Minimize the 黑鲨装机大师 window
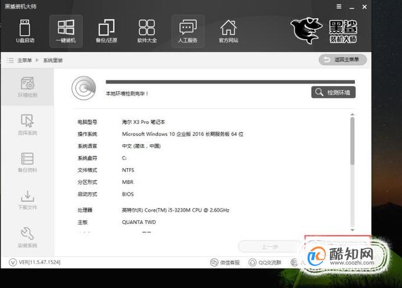402x288 pixels. (x=352, y=7)
